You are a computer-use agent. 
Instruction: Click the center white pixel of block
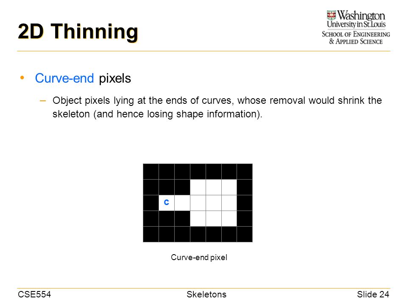(214, 203)
